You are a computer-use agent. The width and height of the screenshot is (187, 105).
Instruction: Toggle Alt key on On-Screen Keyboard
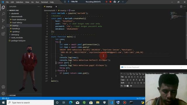131,86
